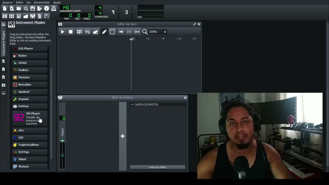This screenshot has height=185, width=329.
Task: Select the PatMan instrument plugin
Action: [x=30, y=106]
